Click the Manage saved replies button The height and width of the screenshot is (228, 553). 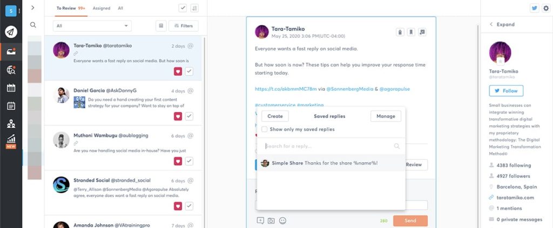(x=386, y=116)
